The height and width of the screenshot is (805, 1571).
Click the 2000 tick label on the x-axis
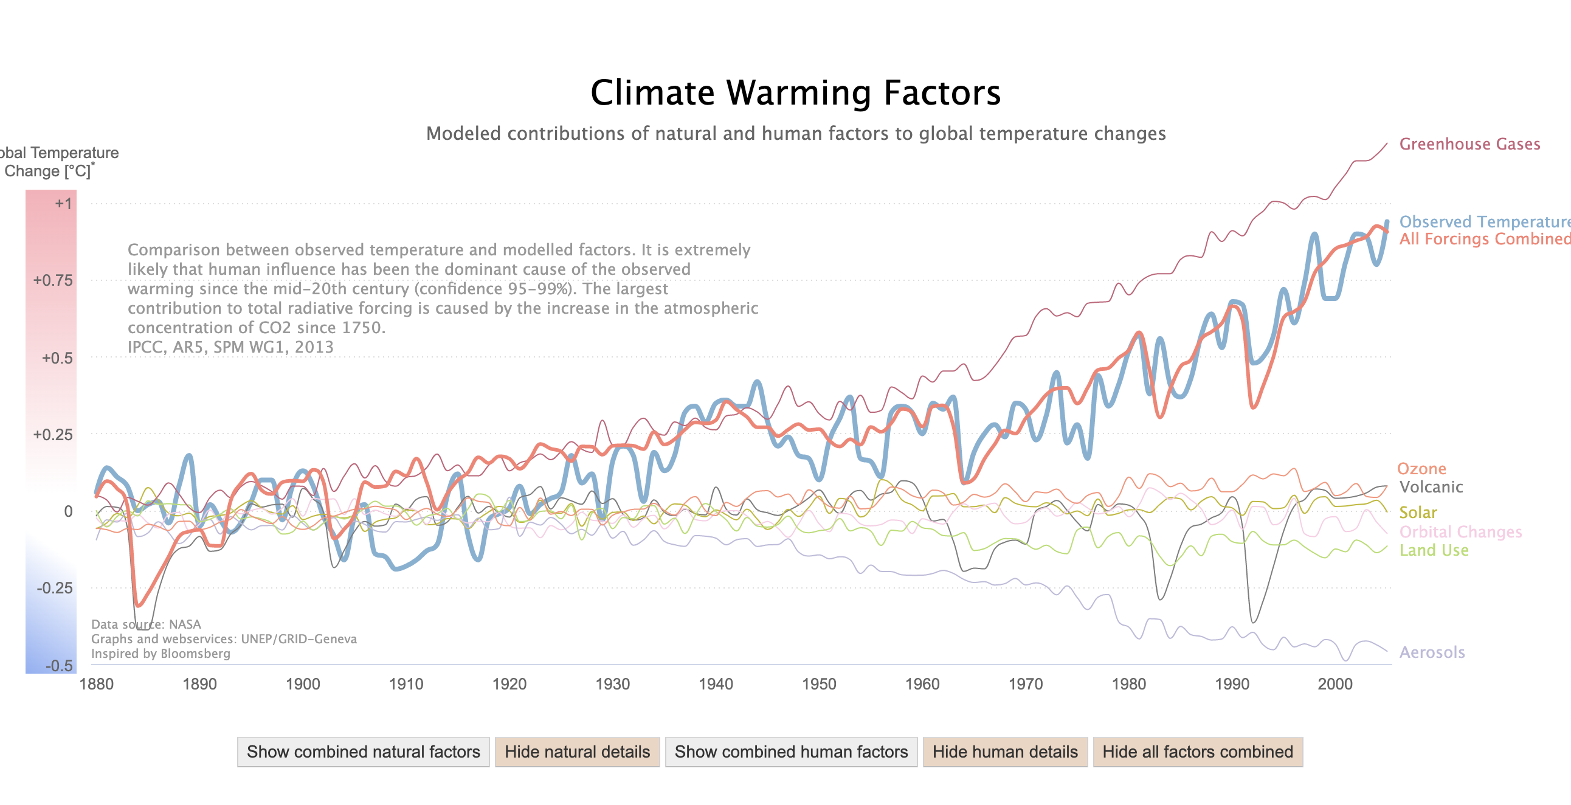[1334, 683]
